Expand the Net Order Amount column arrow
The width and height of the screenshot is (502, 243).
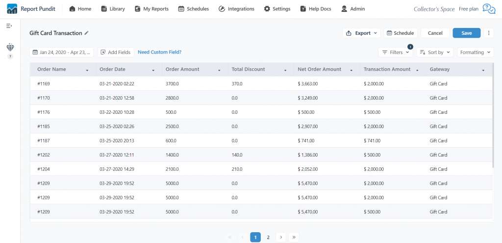[351, 70]
